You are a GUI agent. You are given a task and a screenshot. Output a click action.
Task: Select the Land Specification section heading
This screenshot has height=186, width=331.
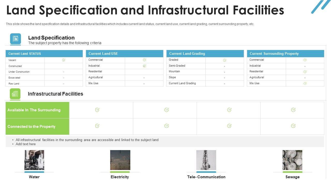51,38
